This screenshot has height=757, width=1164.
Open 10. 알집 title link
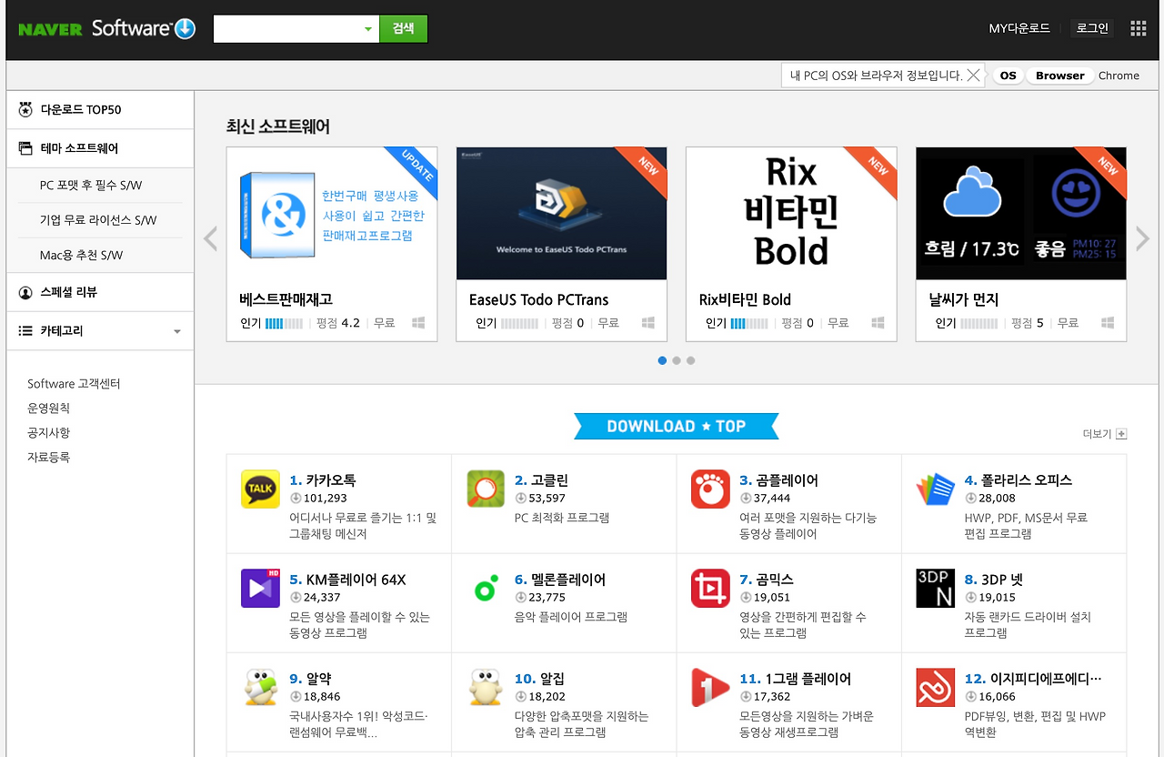[x=539, y=679]
